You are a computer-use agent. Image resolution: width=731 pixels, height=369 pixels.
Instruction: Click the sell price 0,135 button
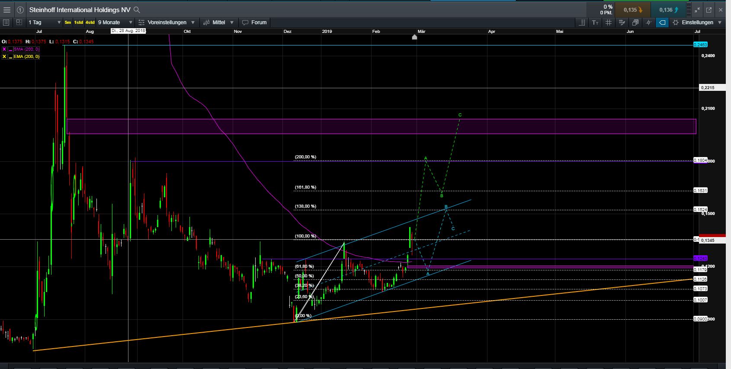(x=633, y=10)
